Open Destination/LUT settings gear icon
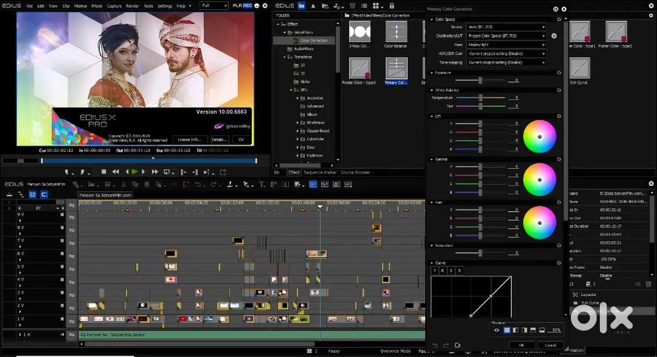The height and width of the screenshot is (357, 657). [x=554, y=36]
